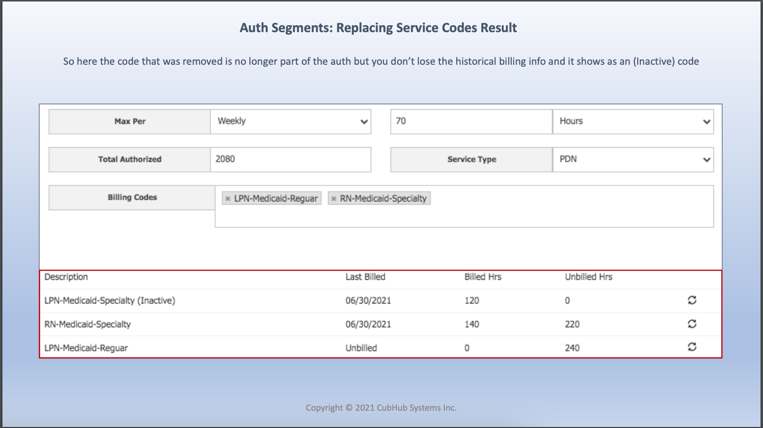Click the Total Authorized label
The height and width of the screenshot is (428, 763).
(130, 160)
